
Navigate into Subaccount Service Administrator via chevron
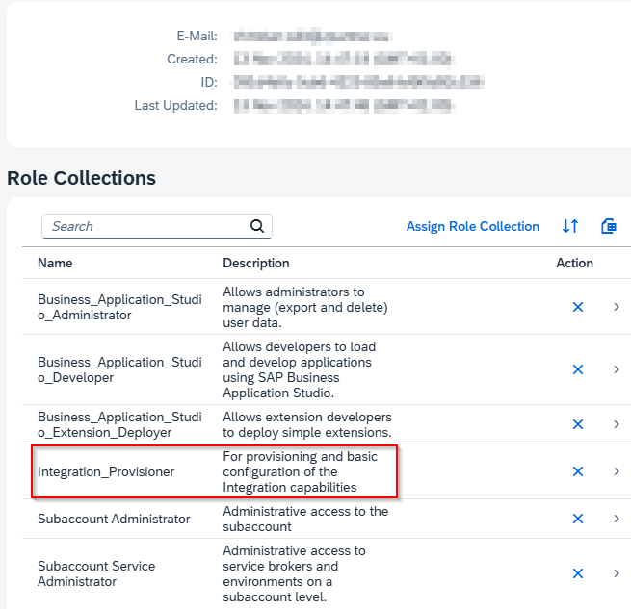617,573
